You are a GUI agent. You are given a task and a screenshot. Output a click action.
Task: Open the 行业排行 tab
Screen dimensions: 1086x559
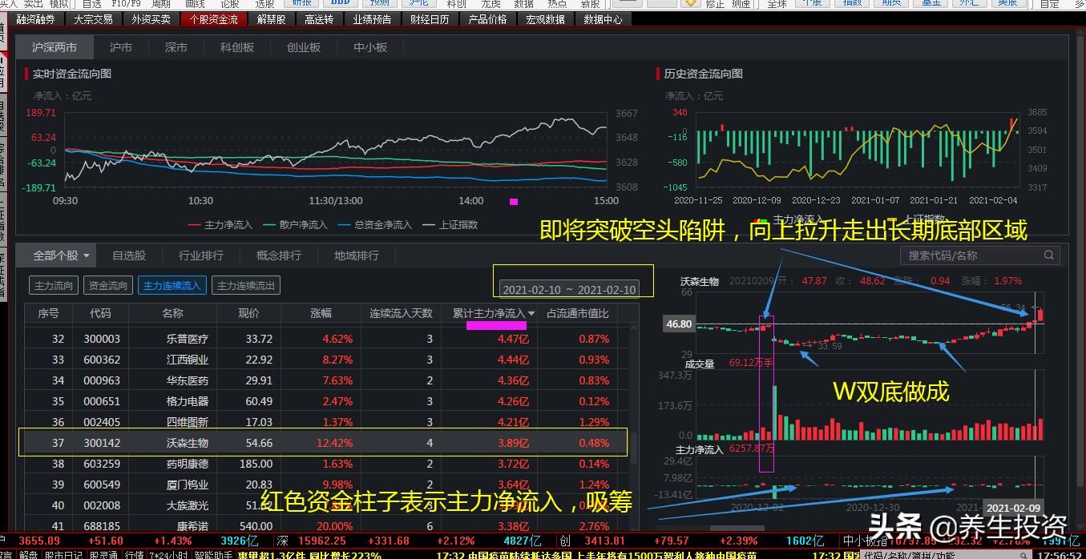tap(201, 255)
